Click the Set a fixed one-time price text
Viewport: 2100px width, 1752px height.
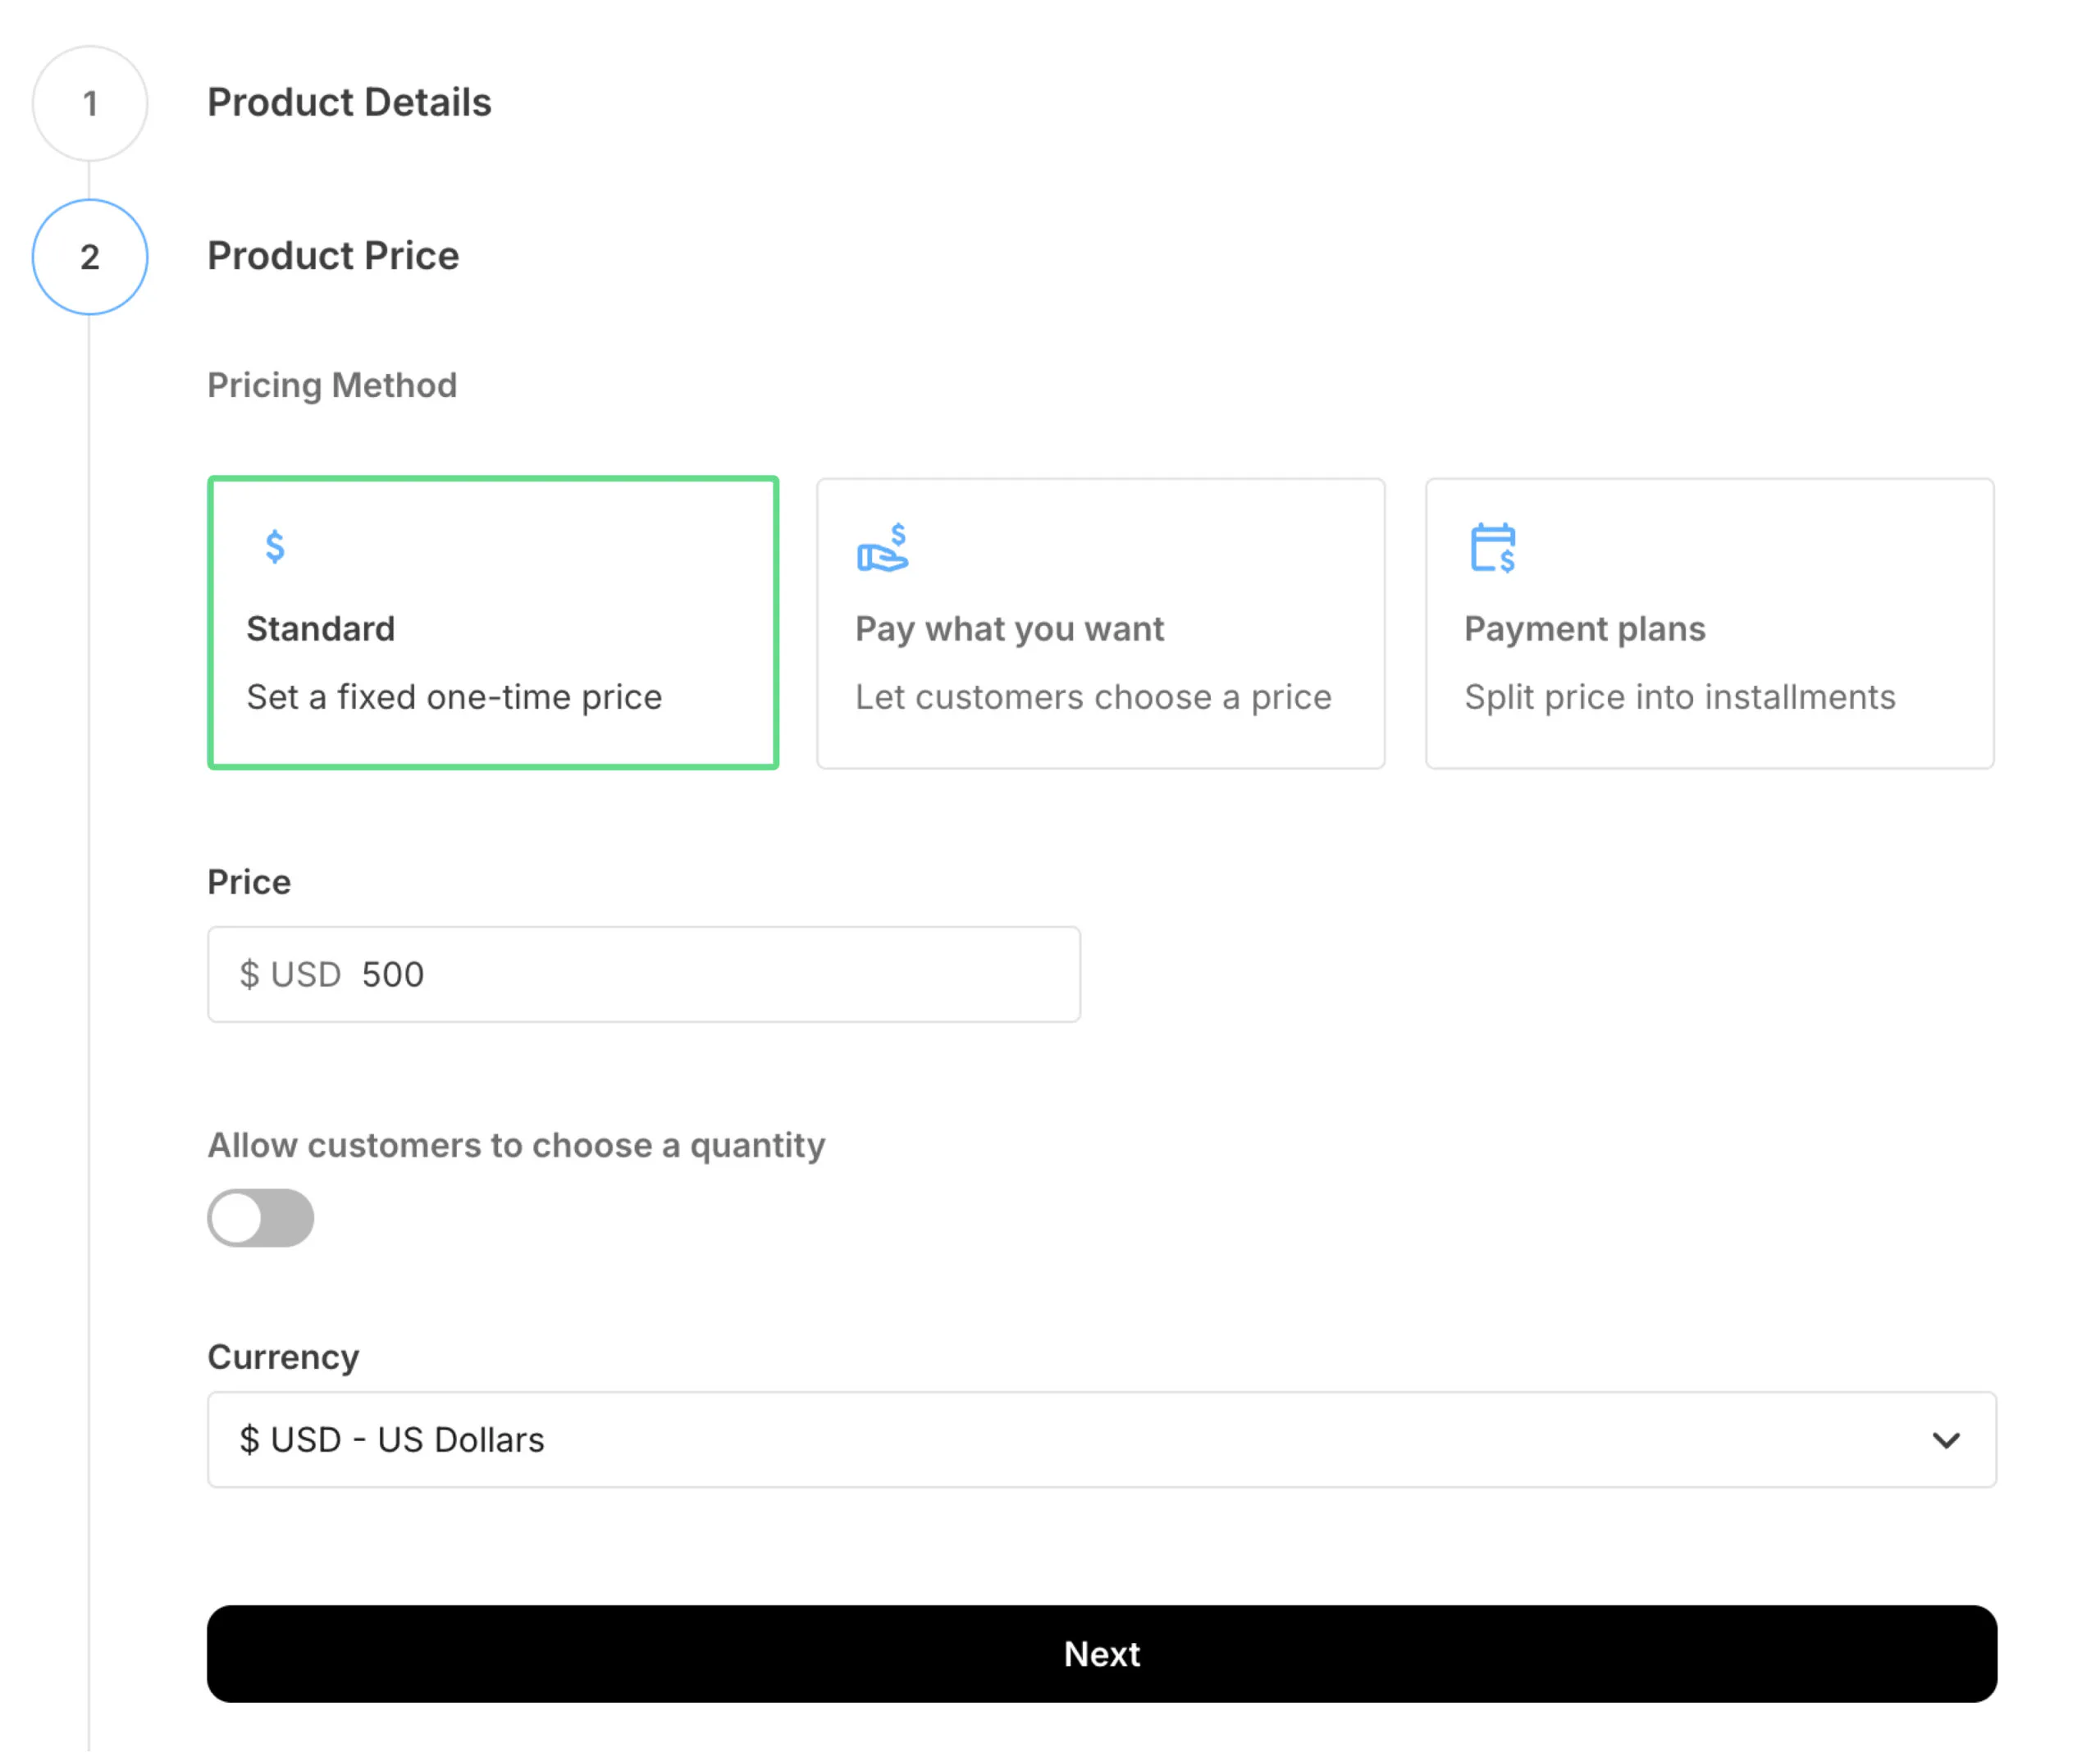click(454, 697)
